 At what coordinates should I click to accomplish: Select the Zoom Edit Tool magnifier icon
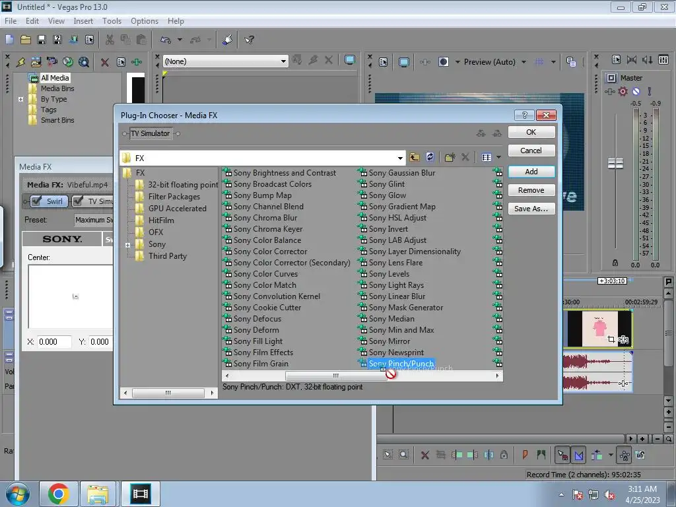click(x=403, y=454)
